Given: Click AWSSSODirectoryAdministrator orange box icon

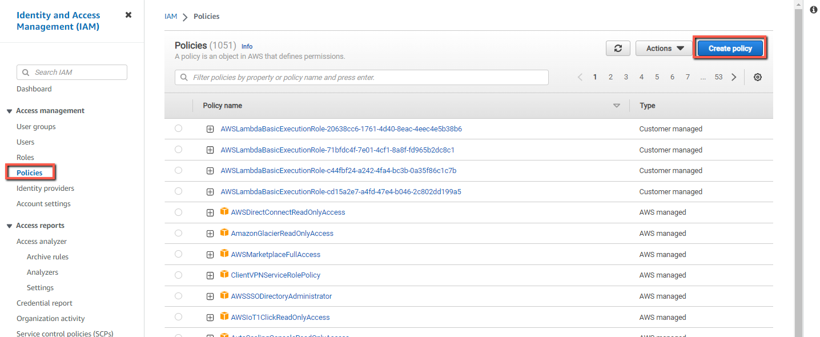Looking at the screenshot, I should (x=224, y=296).
